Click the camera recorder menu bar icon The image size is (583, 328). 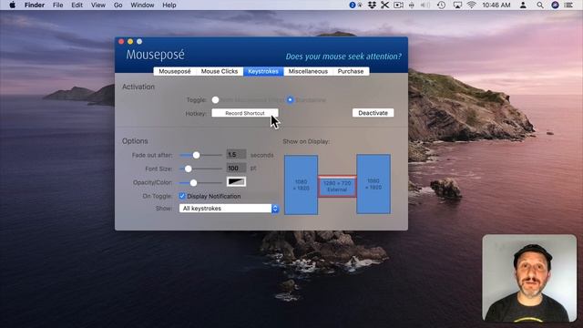[x=398, y=5]
